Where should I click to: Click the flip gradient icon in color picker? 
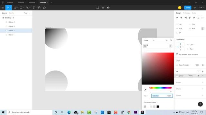tap(170, 46)
